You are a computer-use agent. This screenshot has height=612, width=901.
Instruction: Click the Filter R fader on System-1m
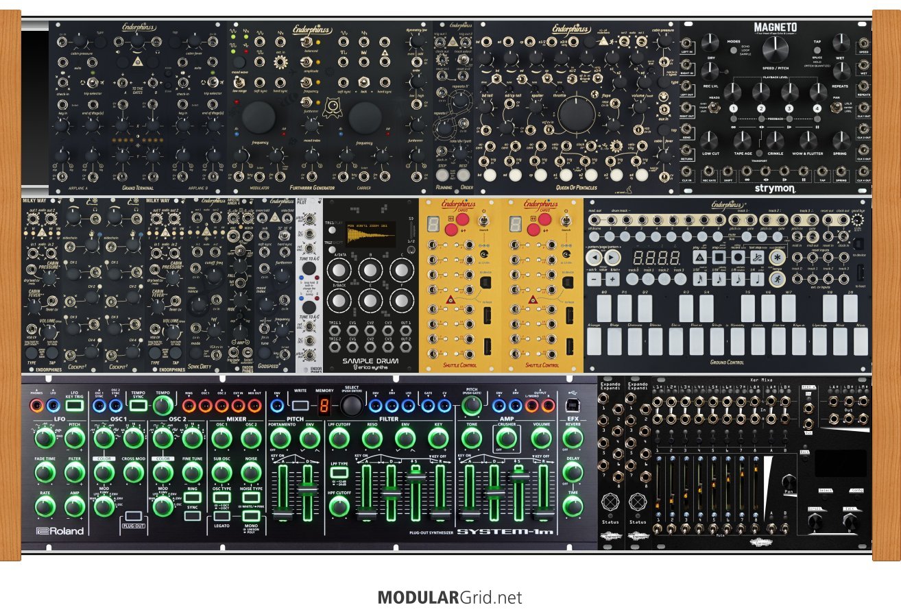click(x=439, y=514)
